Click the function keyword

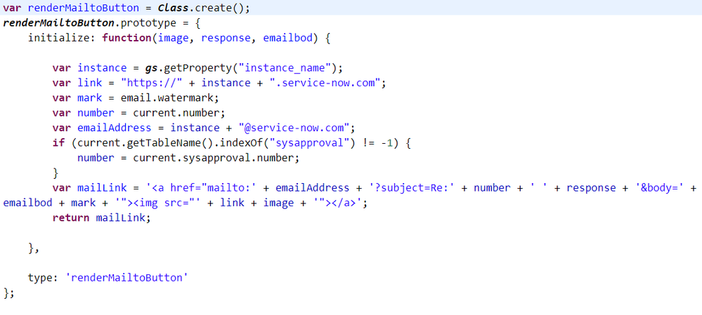(x=126, y=38)
